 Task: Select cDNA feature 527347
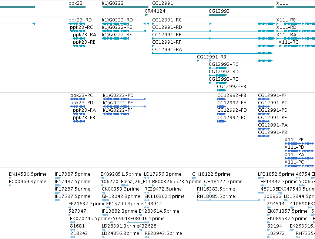point(77,212)
